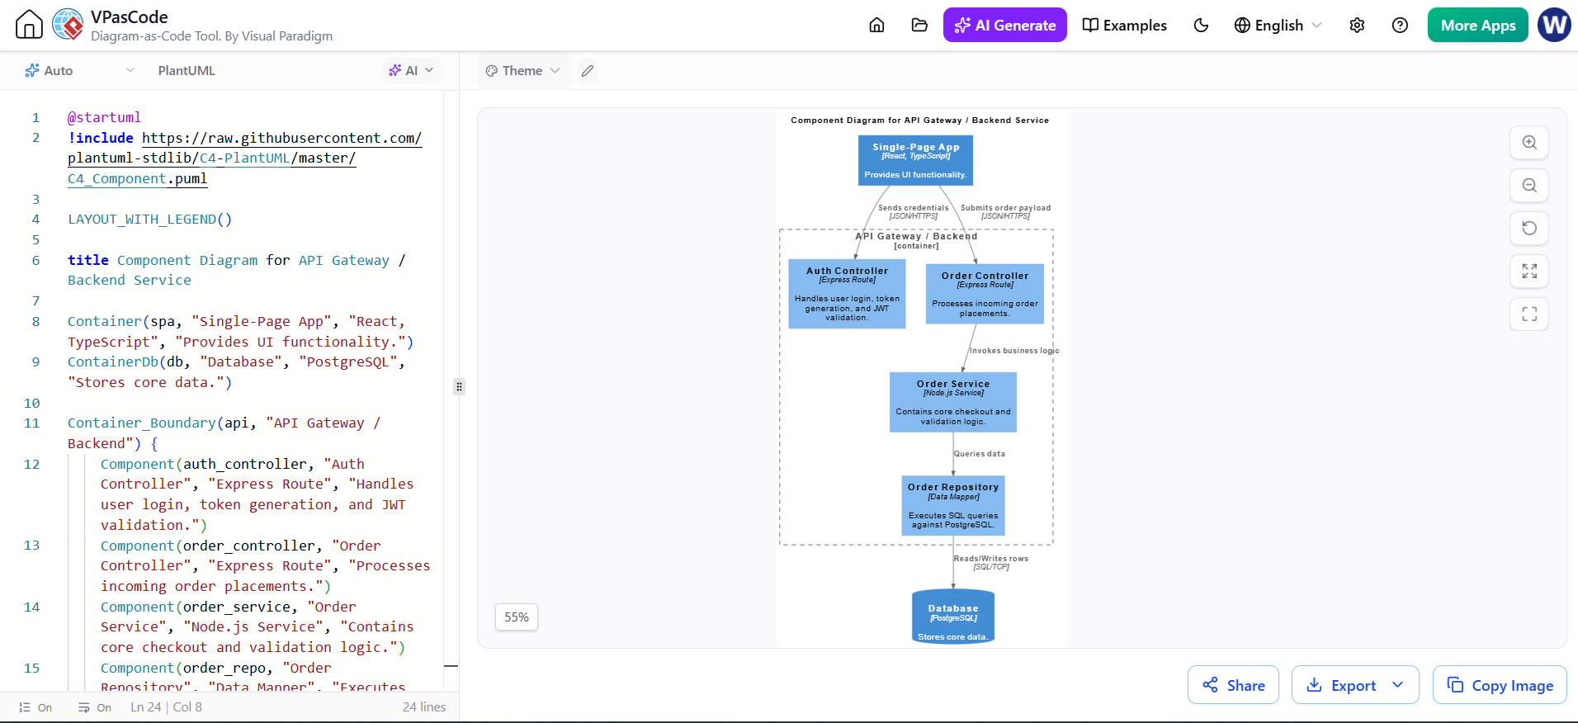
Task: Click the 'Queries data' edge label
Action: [x=980, y=453]
